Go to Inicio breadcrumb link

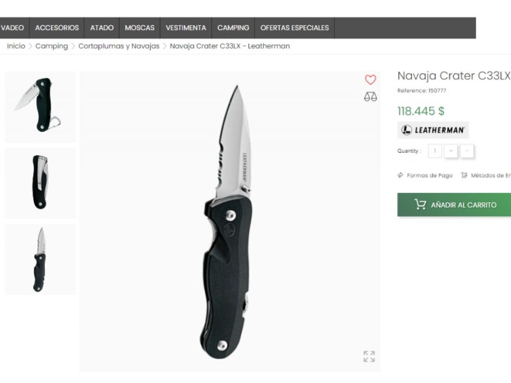[x=16, y=46]
